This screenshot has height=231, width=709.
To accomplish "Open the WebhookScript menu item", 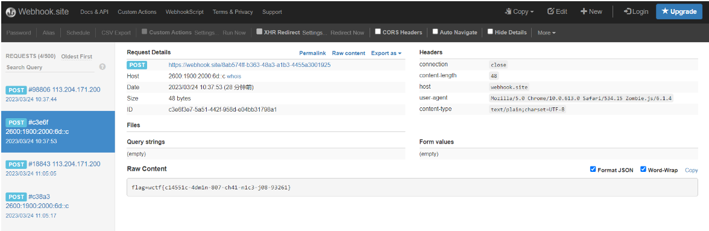I will coord(184,12).
